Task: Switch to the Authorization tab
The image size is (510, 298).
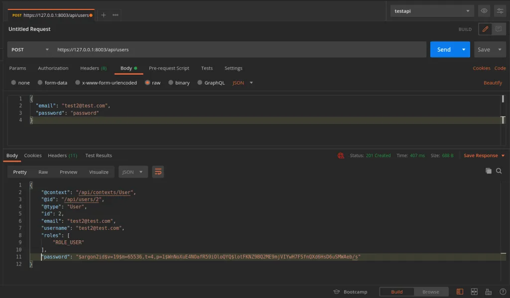Action: click(53, 68)
